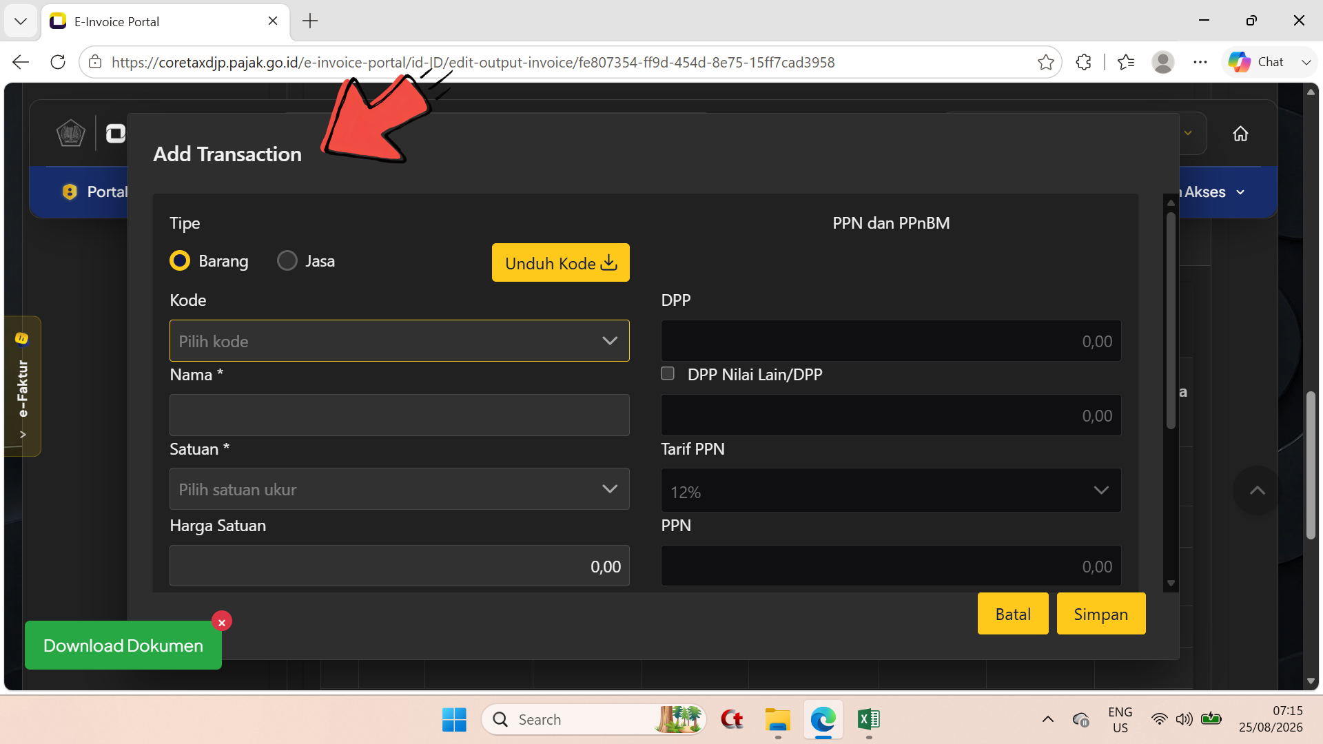Click the scroll-to-top round arrow button
1323x744 pixels.
[x=1257, y=490]
